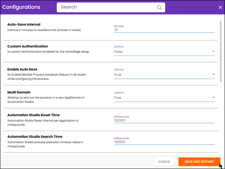Click the Automation Studio Search Time heading
The image size is (225, 169).
pos(34,137)
